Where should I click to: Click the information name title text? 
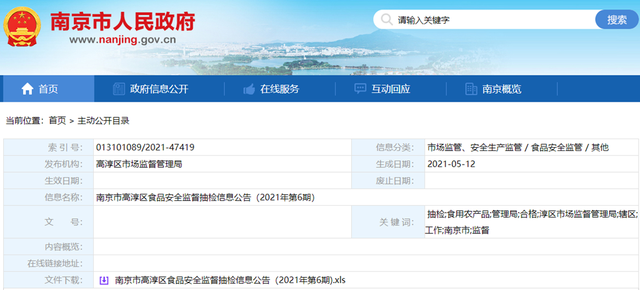205,198
